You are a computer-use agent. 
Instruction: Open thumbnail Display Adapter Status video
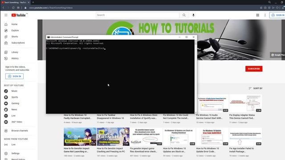coord(245,104)
